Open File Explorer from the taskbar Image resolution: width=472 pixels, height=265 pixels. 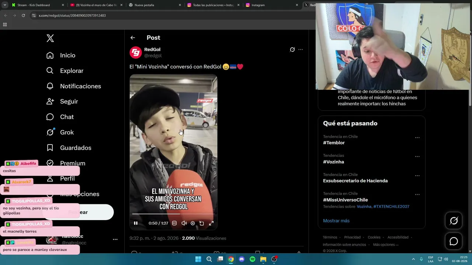(263, 259)
